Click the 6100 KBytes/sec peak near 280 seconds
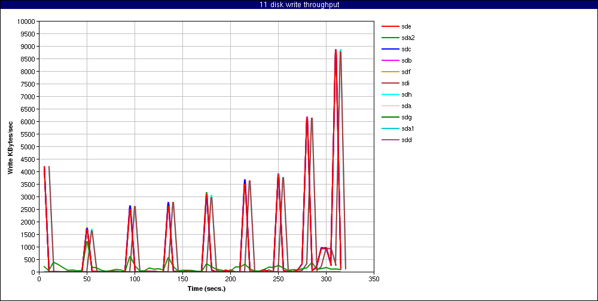Screen dimensions: 598x301 (x=307, y=118)
